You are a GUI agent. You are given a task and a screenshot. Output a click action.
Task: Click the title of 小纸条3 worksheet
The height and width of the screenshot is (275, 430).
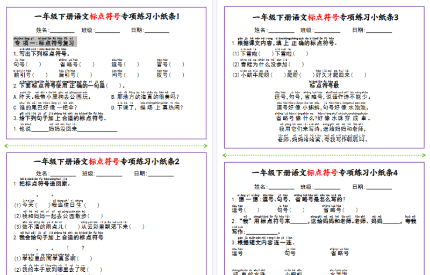(x=325, y=17)
